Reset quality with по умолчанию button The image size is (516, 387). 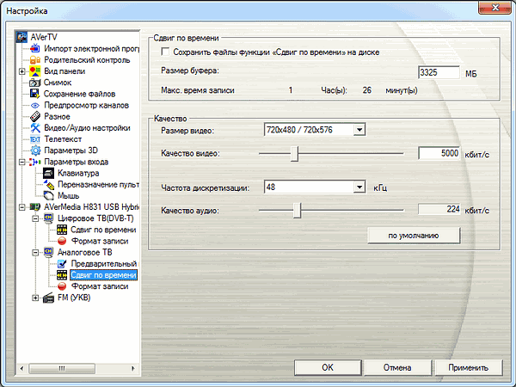click(x=414, y=236)
